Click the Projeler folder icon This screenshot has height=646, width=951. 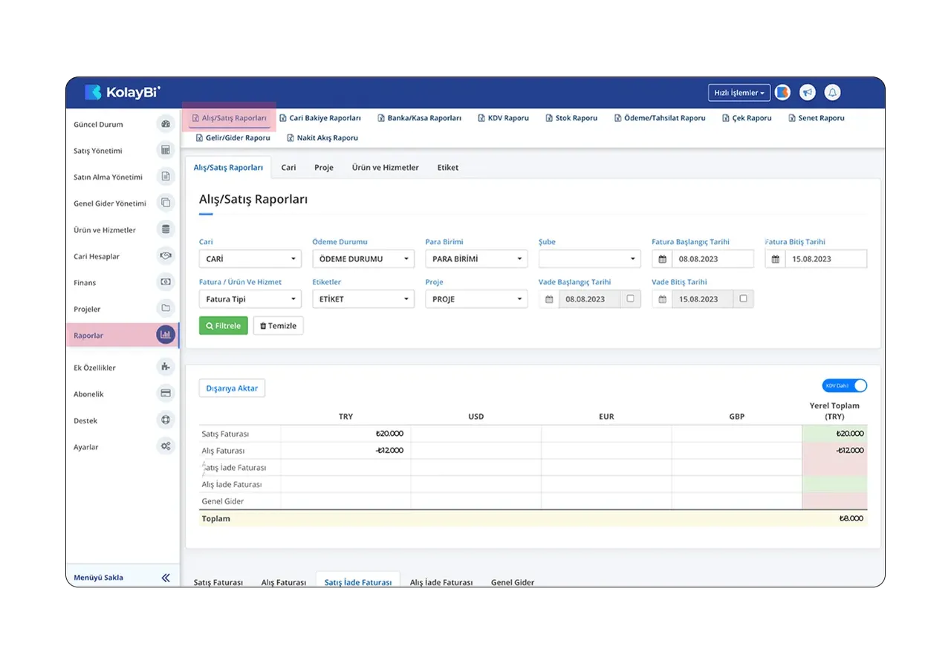coord(166,308)
